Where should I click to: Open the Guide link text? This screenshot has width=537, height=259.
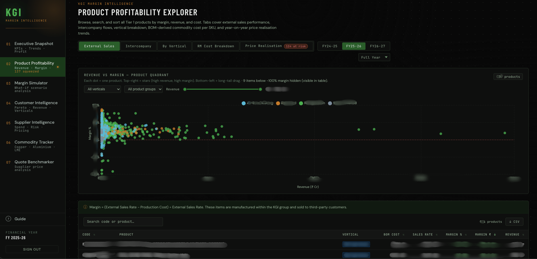tap(20, 219)
